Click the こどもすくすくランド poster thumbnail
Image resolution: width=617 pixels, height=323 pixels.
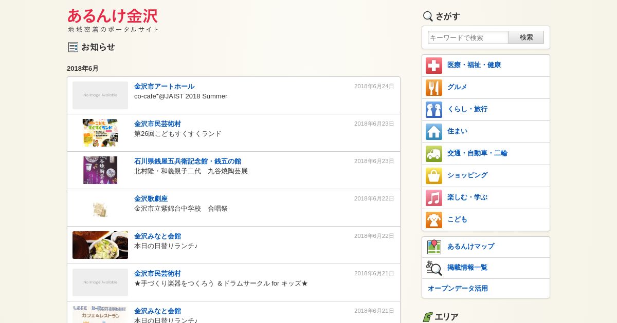[x=100, y=133]
